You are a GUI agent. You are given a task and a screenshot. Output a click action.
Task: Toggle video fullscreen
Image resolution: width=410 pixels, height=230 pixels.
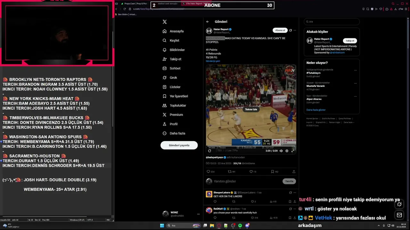[x=292, y=151]
